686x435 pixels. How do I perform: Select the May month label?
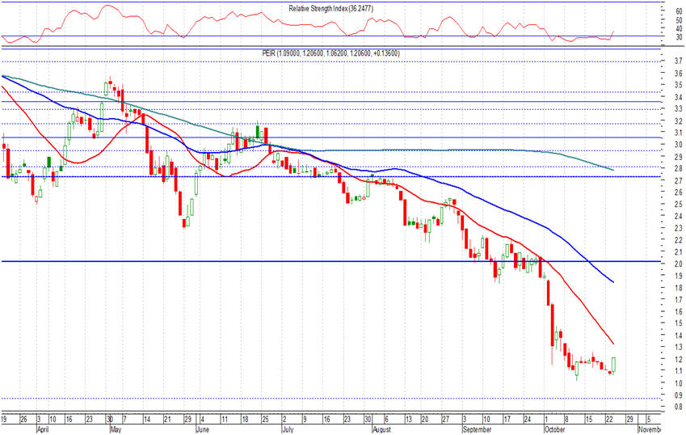[x=116, y=429]
